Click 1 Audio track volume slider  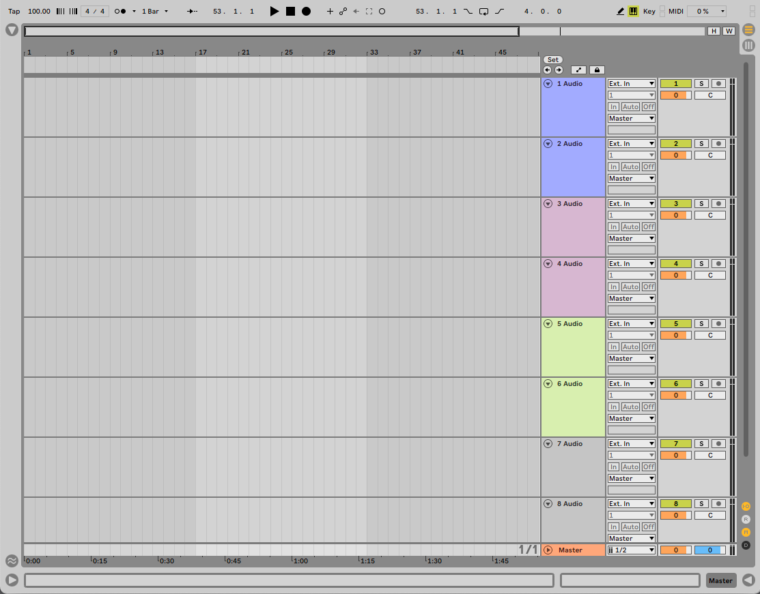tap(675, 95)
